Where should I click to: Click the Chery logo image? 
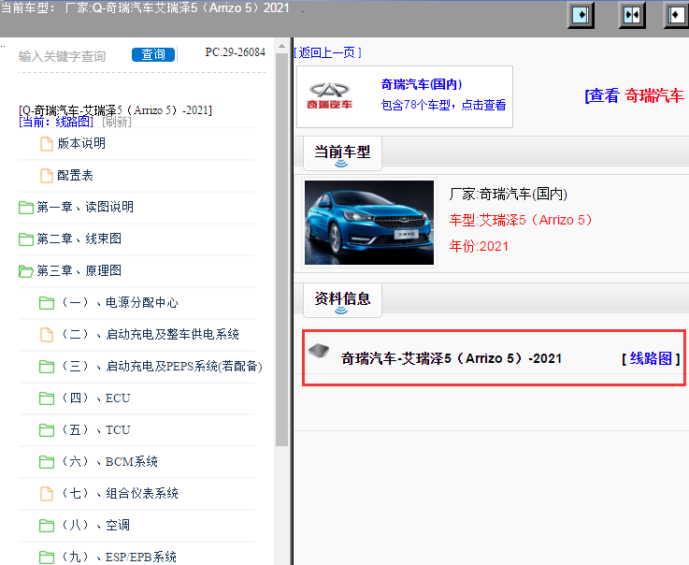click(x=330, y=95)
